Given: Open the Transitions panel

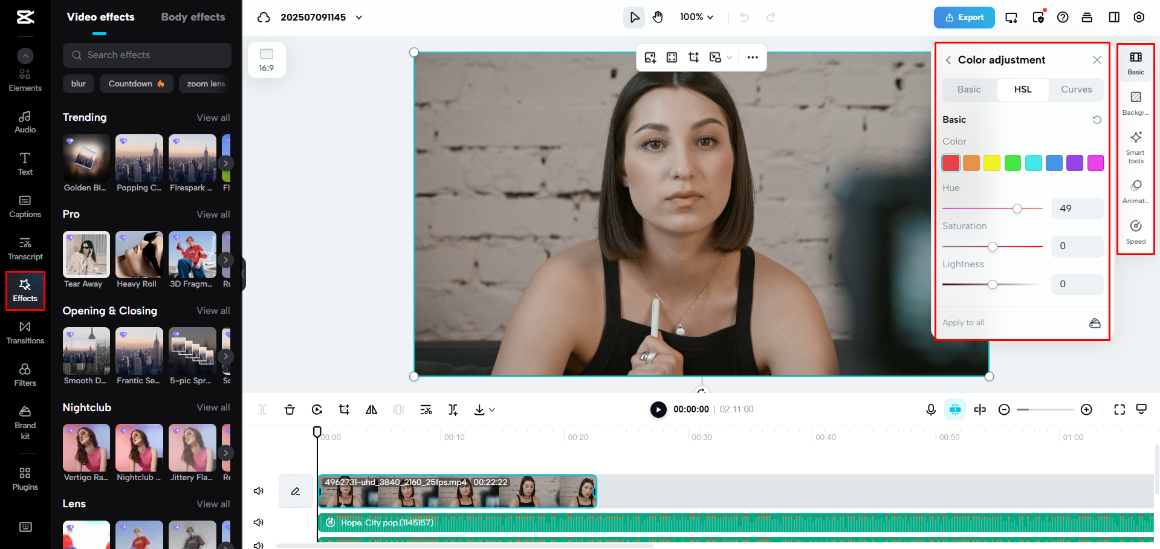Looking at the screenshot, I should click(x=25, y=332).
